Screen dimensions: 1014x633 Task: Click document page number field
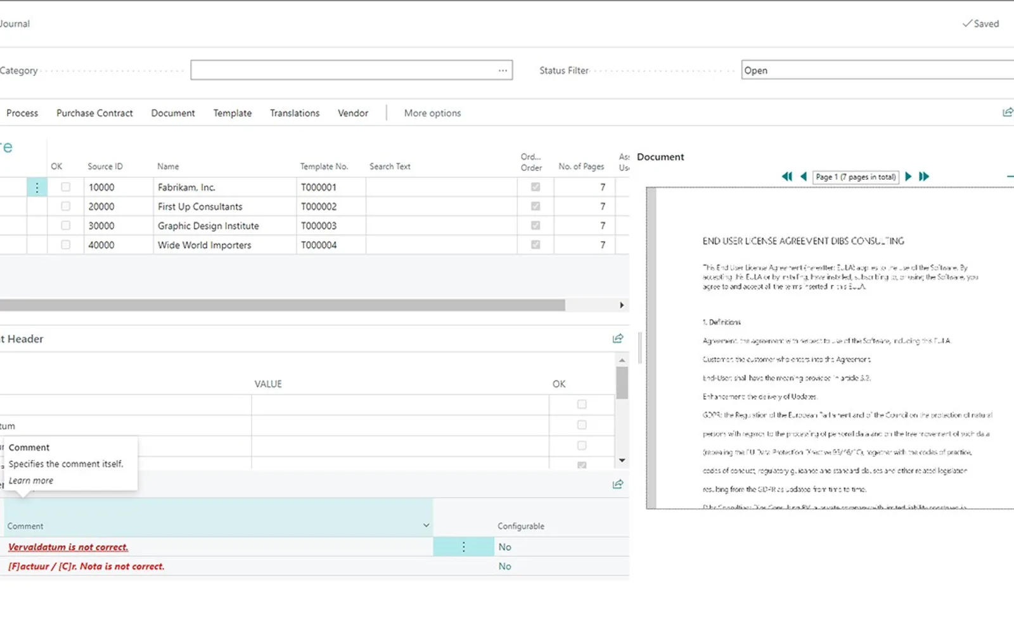click(856, 177)
